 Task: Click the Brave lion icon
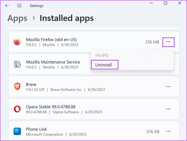pos(17,86)
